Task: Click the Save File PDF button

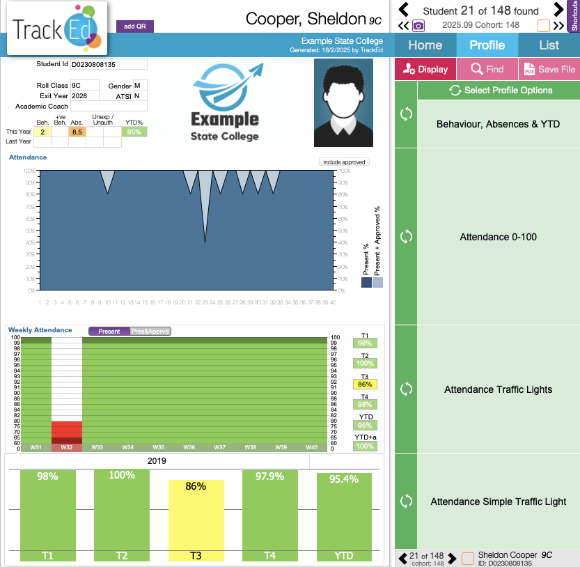Action: click(549, 69)
